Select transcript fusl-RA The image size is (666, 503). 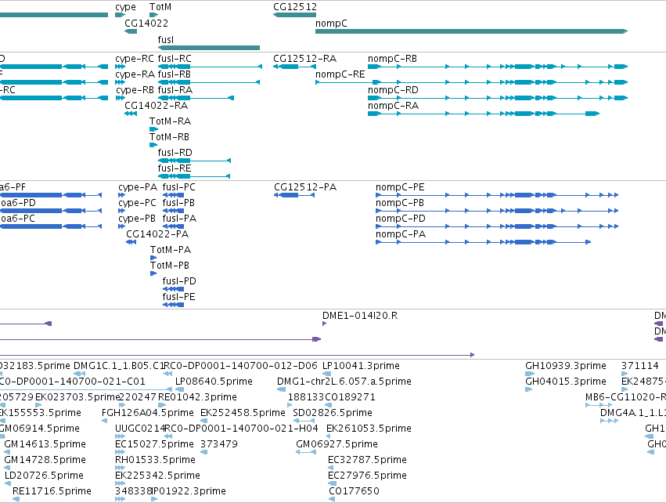point(196,98)
